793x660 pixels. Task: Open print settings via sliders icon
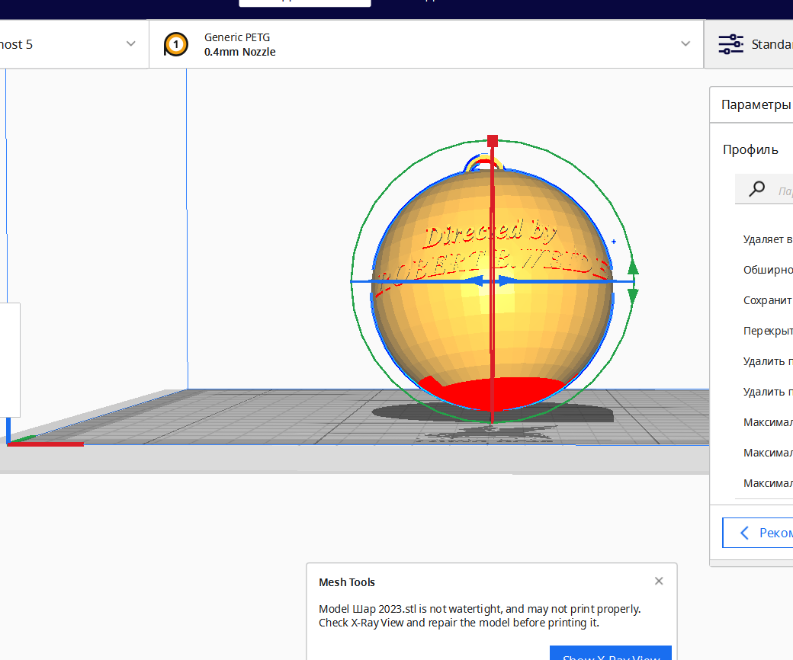(730, 44)
